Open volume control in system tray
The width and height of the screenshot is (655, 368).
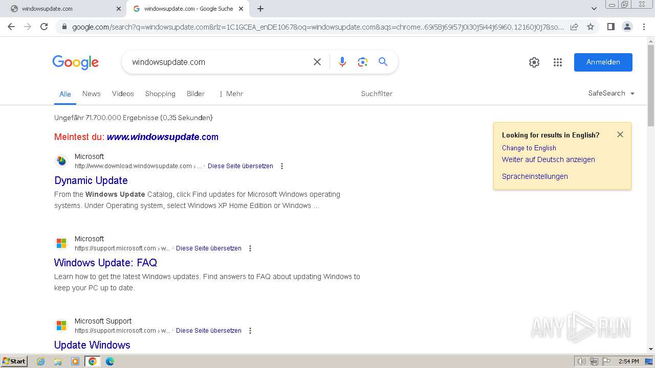tap(582, 361)
